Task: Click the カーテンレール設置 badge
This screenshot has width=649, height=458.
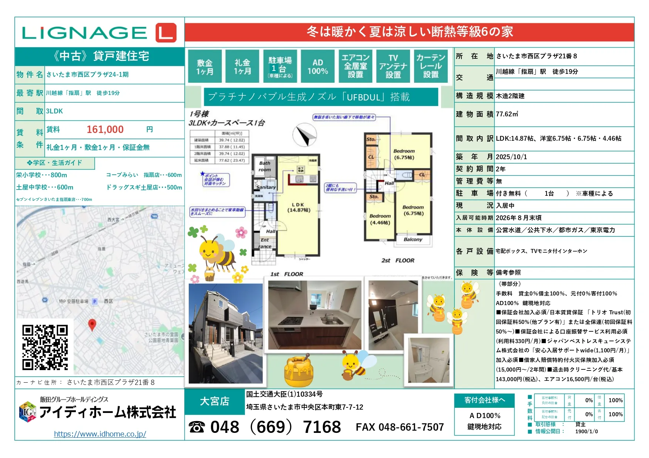Action: tap(431, 66)
